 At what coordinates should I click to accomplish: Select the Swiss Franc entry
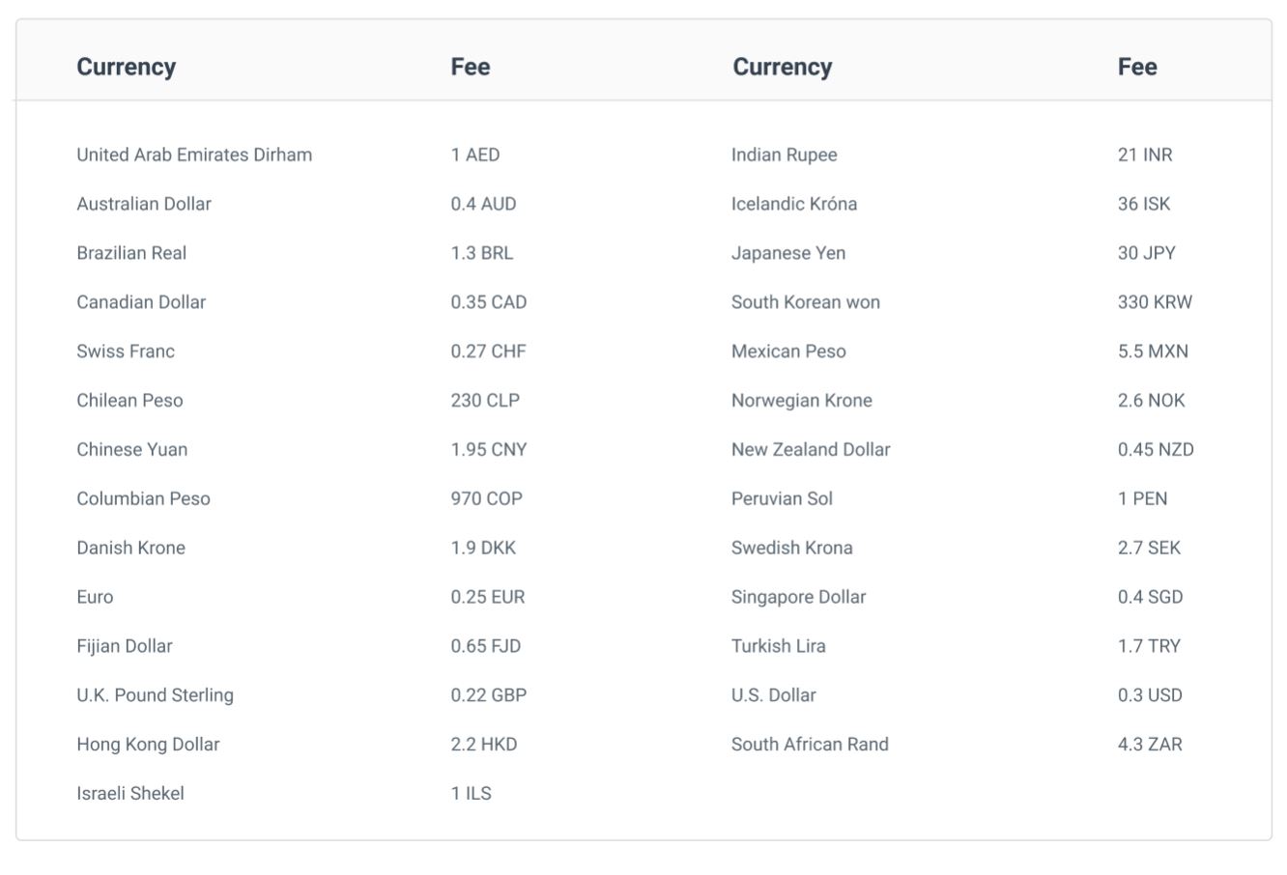click(126, 352)
